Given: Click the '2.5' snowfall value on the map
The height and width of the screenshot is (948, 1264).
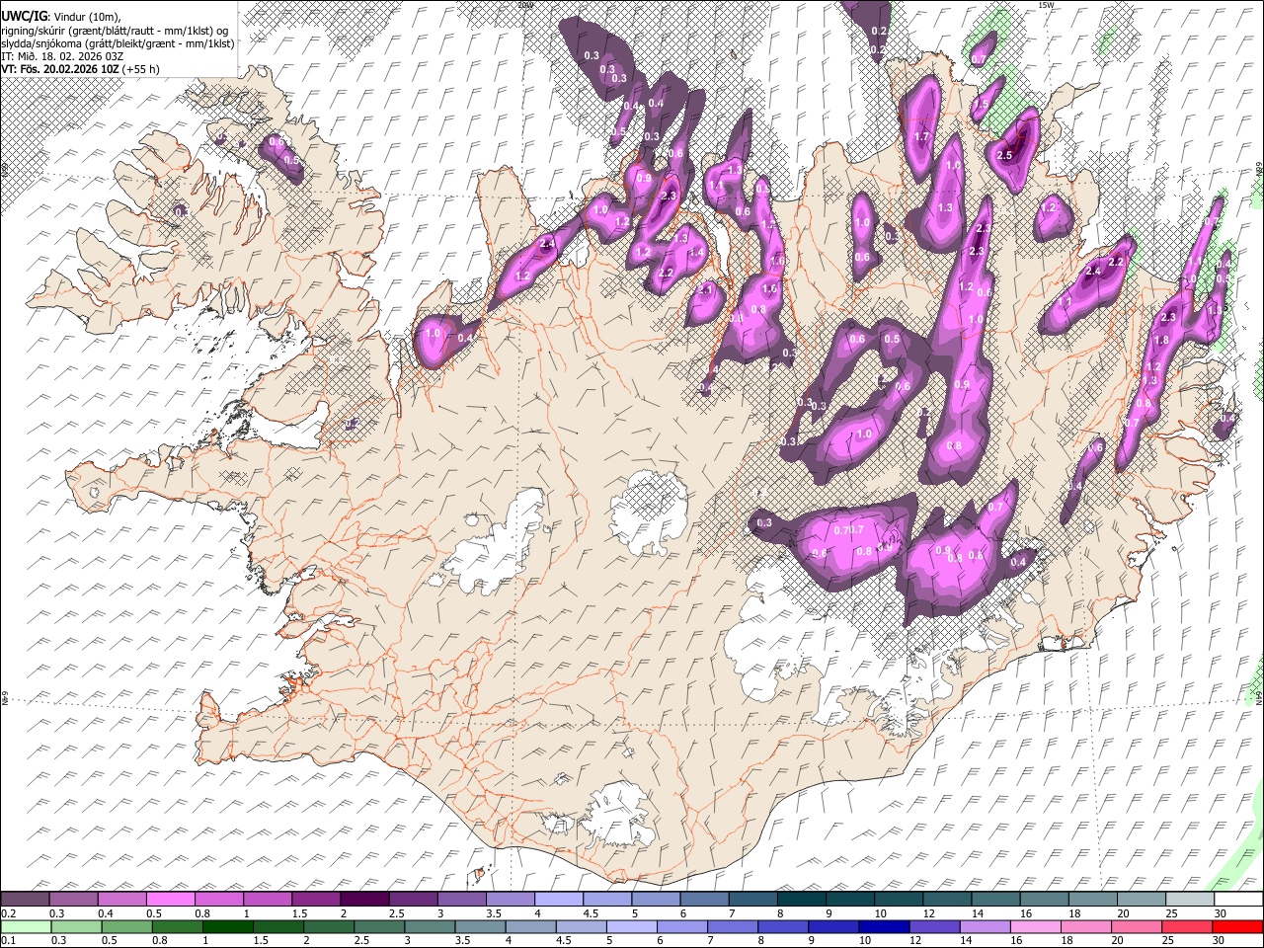Looking at the screenshot, I should point(1005,156).
